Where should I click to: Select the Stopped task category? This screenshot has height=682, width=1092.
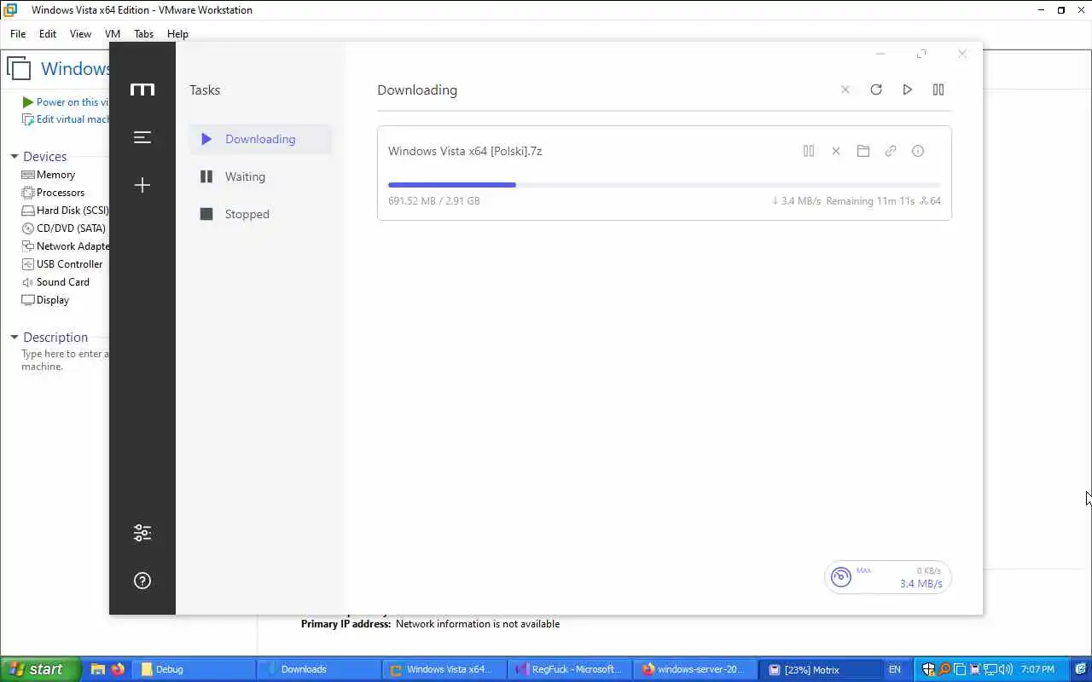click(x=260, y=214)
